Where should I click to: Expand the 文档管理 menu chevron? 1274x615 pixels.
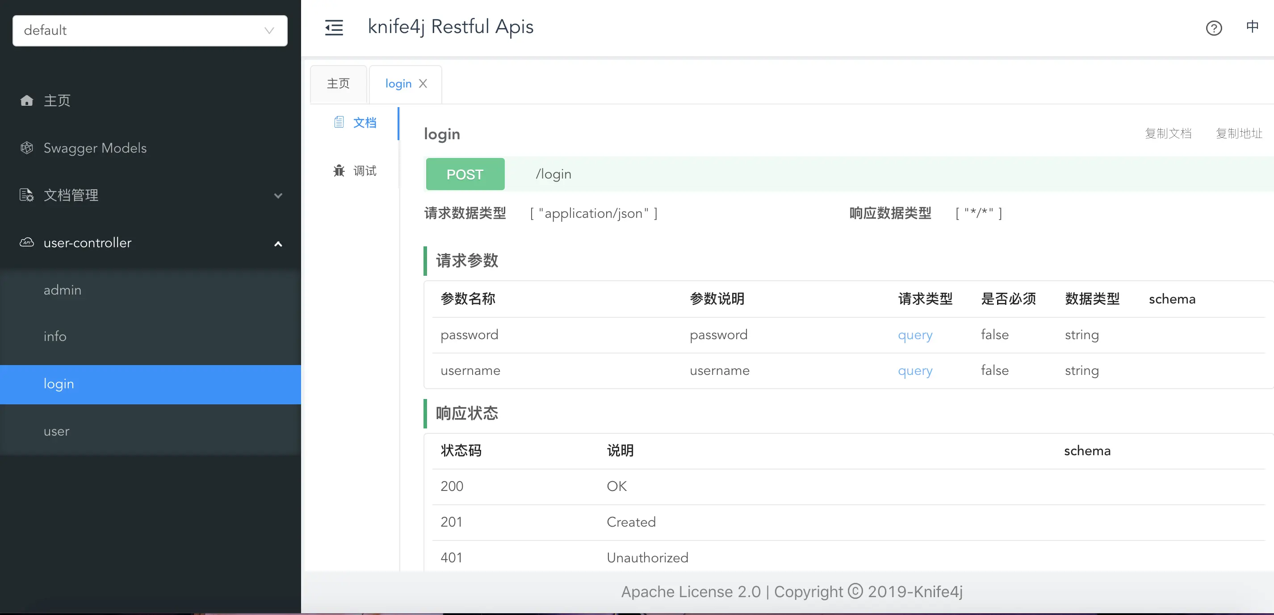click(x=278, y=195)
